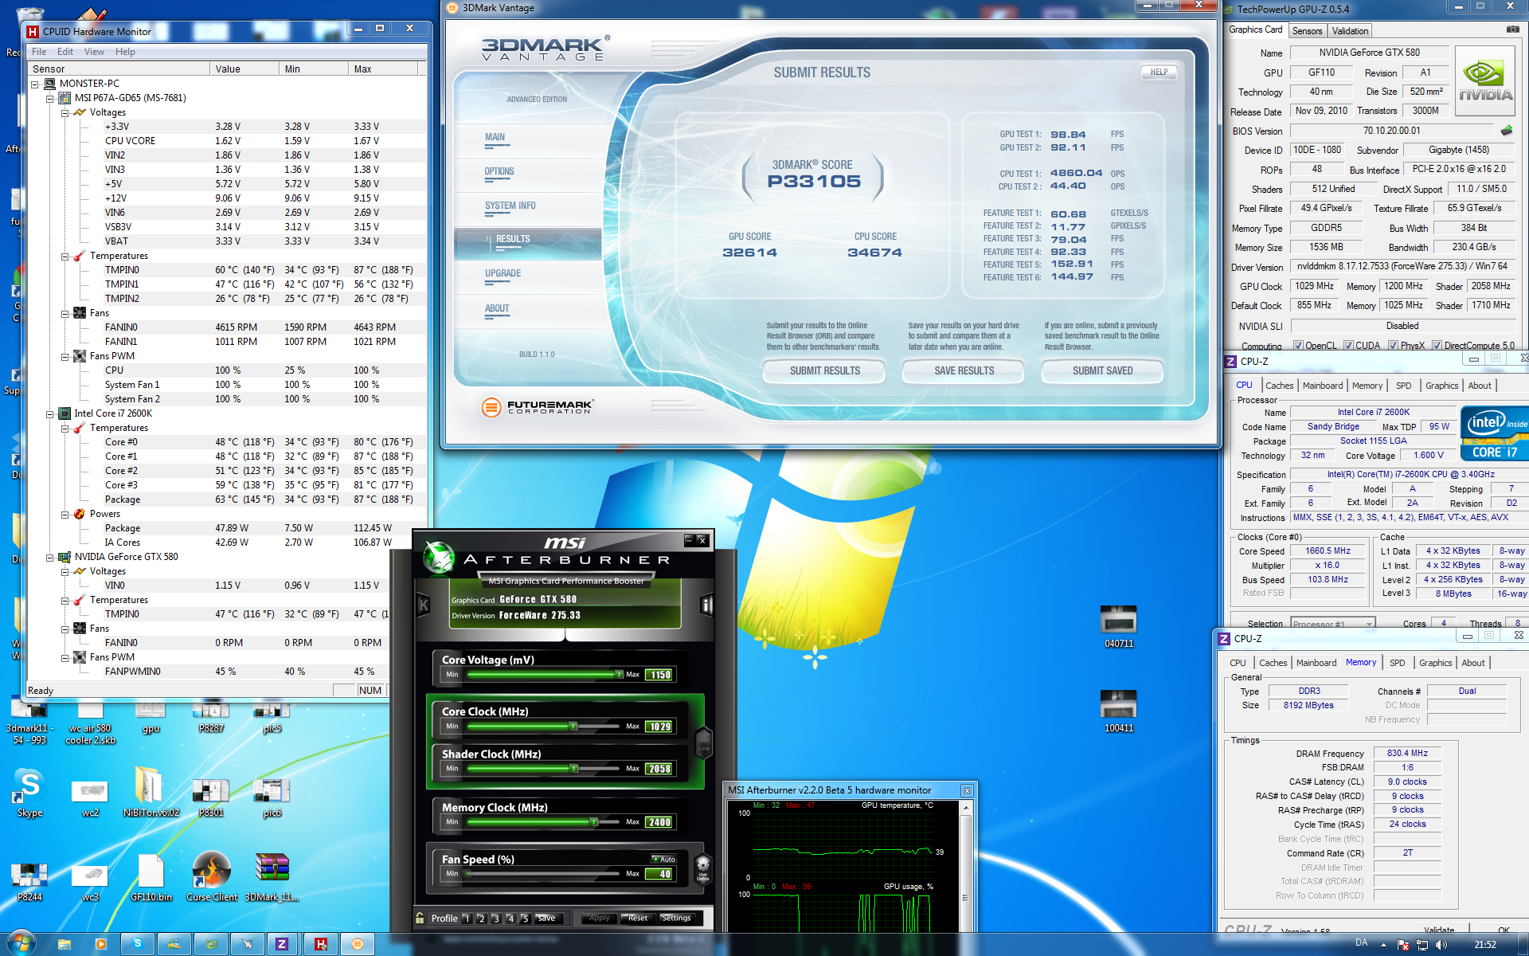Open the HWMonitor View menu

[94, 52]
